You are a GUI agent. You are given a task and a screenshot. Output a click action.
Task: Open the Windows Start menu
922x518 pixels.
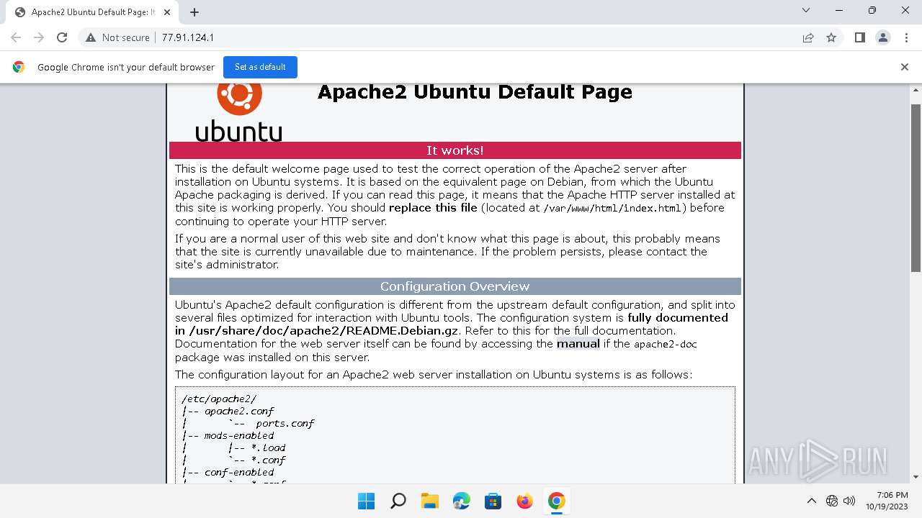coord(366,501)
